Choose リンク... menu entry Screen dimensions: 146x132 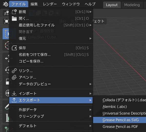[x=51, y=71]
